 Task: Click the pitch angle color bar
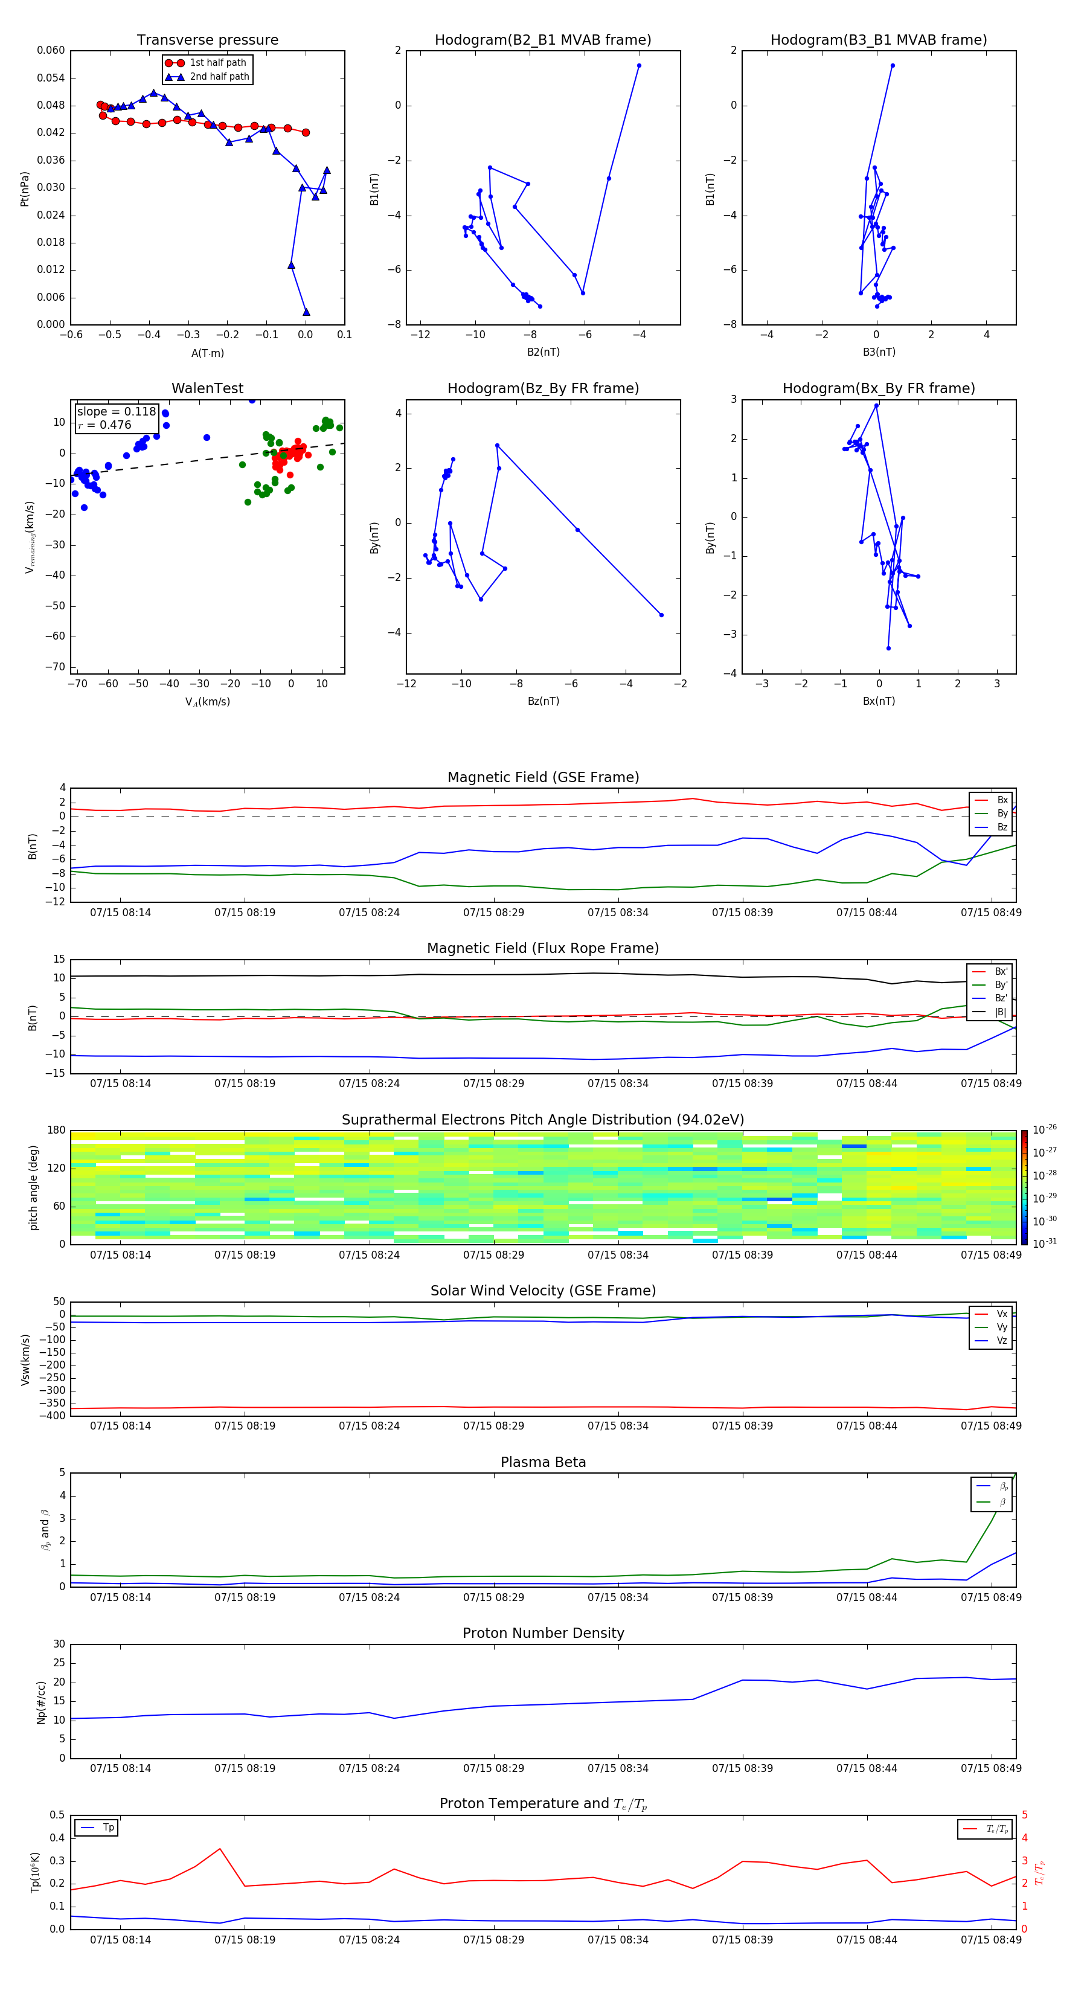click(x=1024, y=1187)
